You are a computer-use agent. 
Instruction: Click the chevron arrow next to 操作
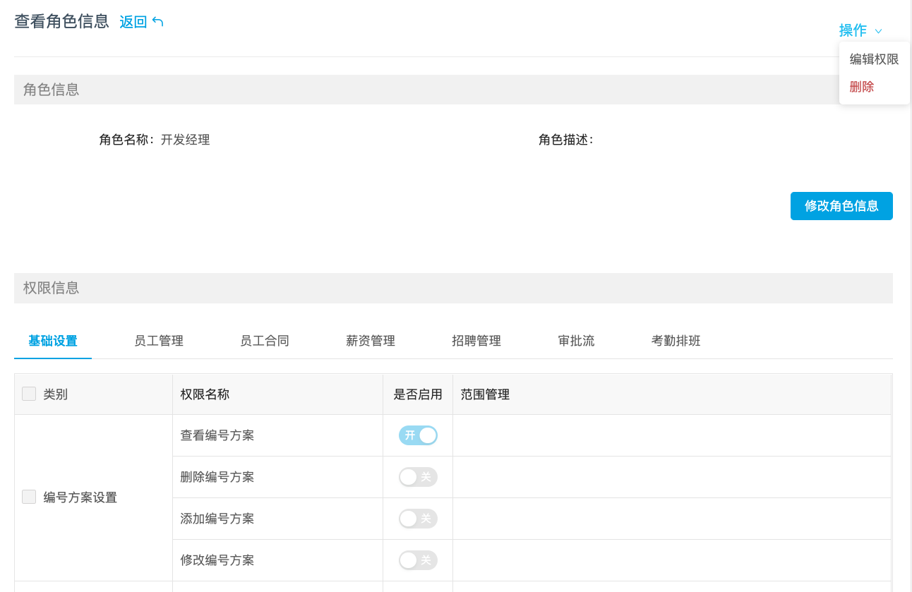pos(878,31)
